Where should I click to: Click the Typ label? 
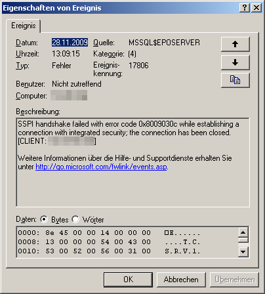[x=22, y=66]
